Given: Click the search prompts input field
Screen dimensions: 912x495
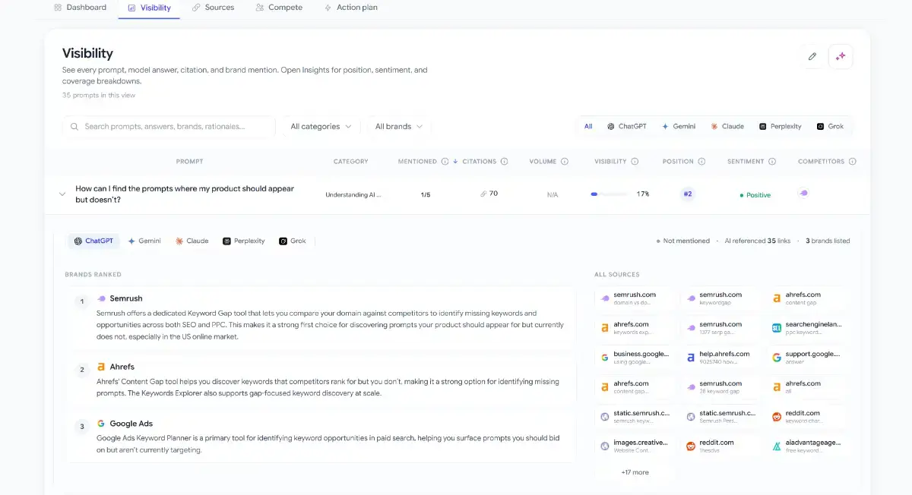Looking at the screenshot, I should click(x=169, y=126).
